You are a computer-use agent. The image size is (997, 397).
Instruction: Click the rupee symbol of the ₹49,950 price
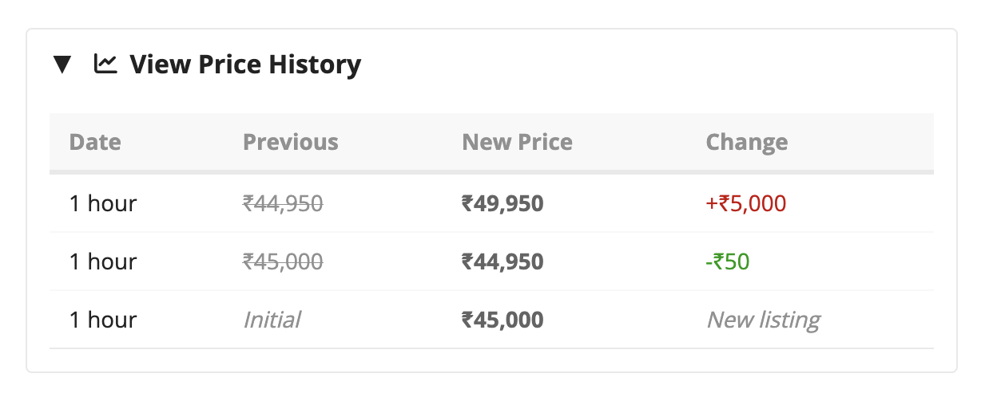(x=467, y=203)
